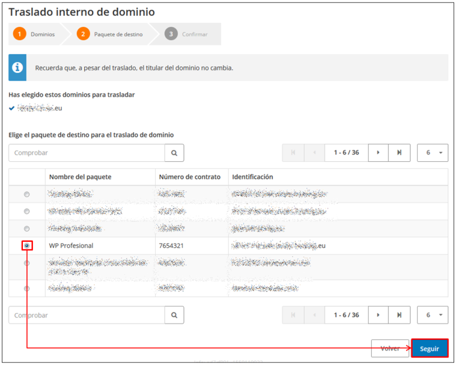Click the top page indicator 1 - 6 / 36
The width and height of the screenshot is (456, 365).
347,153
